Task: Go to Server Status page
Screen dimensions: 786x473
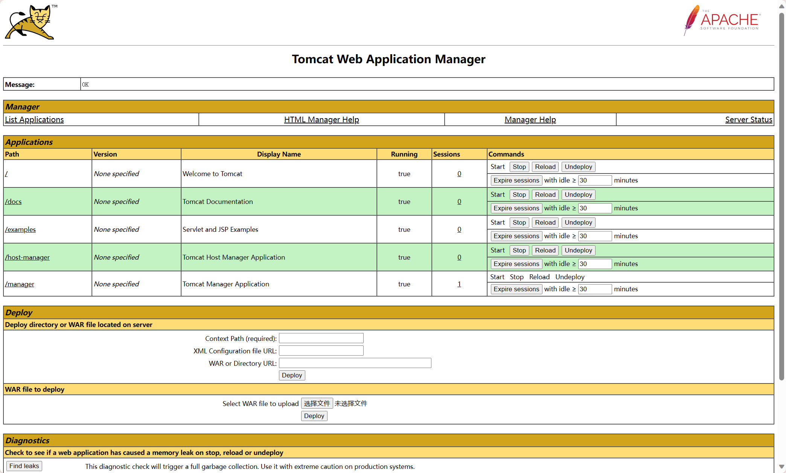Action: tap(748, 120)
